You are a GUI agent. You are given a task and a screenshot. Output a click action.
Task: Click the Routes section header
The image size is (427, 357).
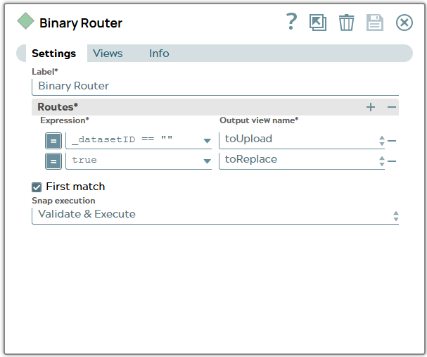215,107
